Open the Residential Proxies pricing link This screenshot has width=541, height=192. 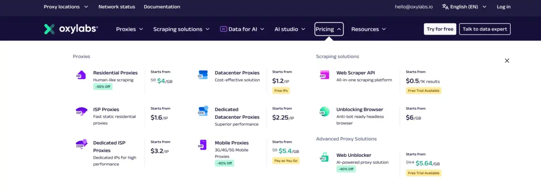pos(115,73)
